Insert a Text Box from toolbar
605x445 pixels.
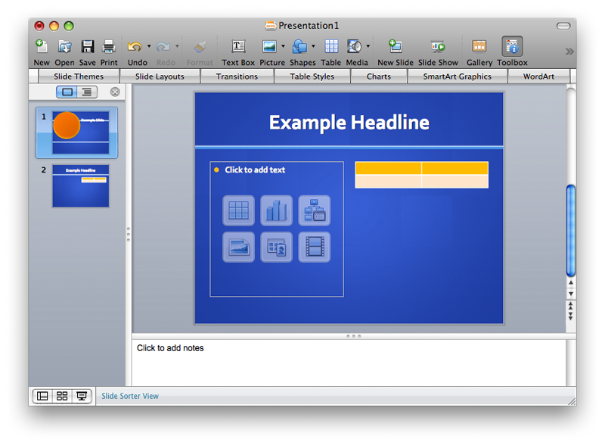point(238,47)
